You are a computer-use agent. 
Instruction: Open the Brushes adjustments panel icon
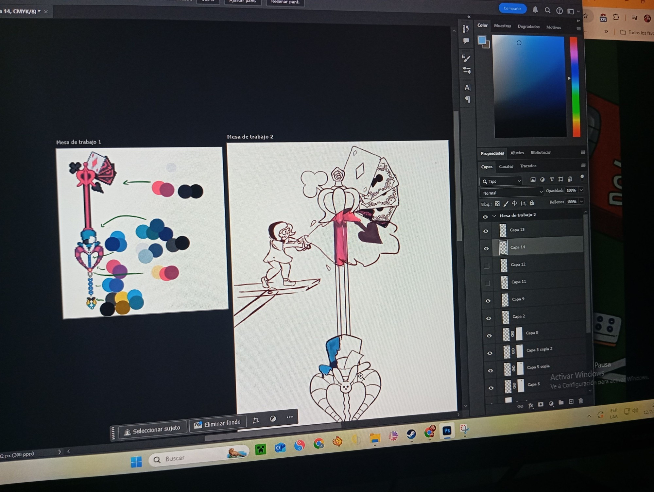click(467, 70)
